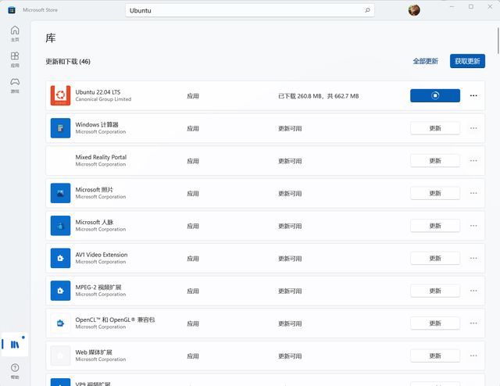
Task: Open the 帮助 (Help) sidebar icon
Action: 15,370
